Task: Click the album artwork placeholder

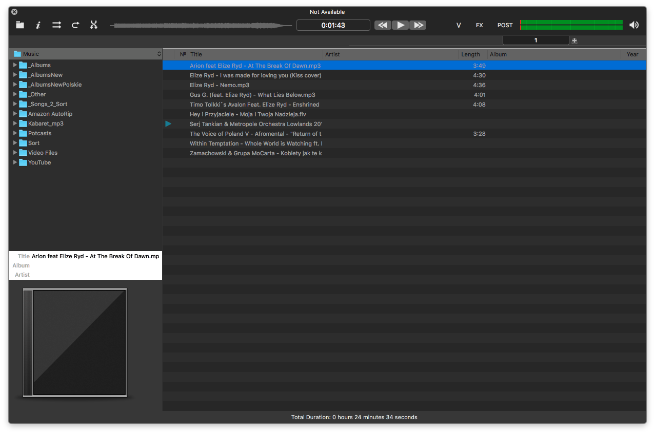Action: point(75,342)
